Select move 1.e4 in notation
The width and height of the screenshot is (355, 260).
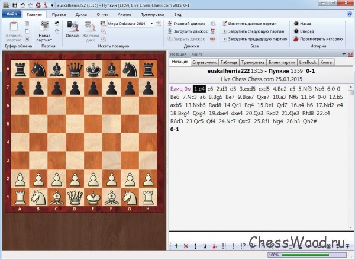point(199,89)
